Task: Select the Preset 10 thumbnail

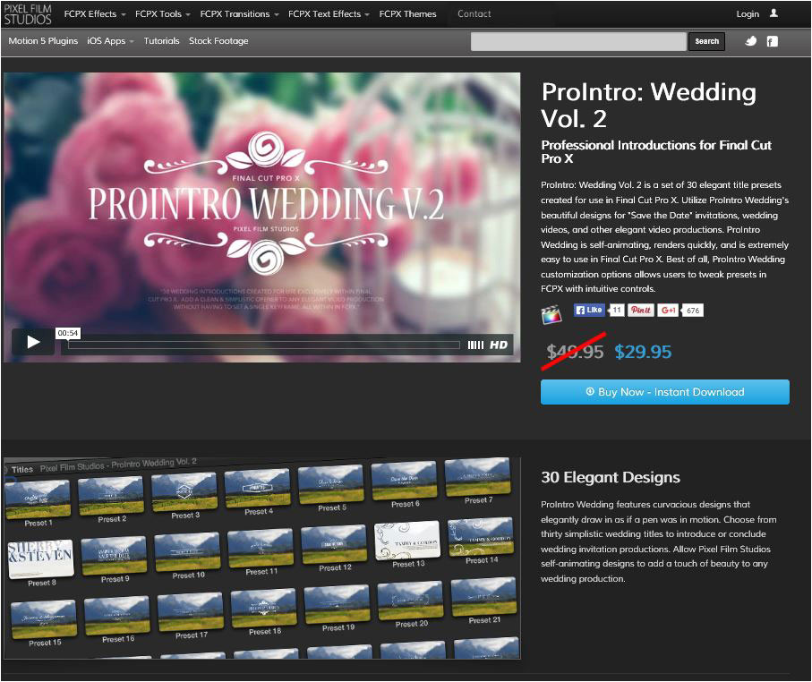Action: [187, 551]
